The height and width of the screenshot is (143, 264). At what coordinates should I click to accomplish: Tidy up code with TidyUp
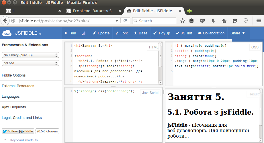162,33
